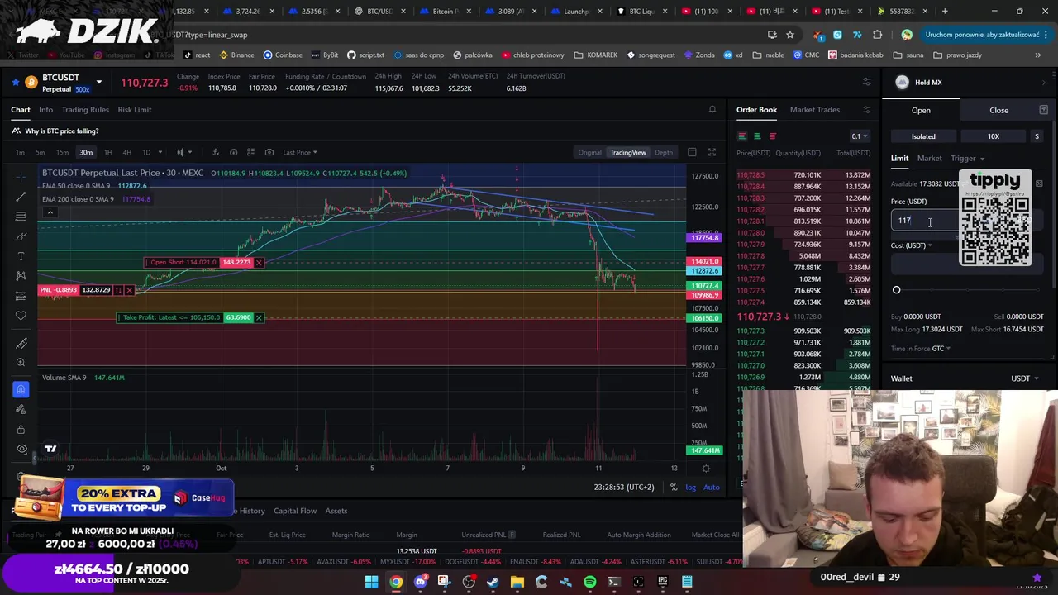The image size is (1058, 595).
Task: Toggle log scale on chart
Action: [690, 487]
